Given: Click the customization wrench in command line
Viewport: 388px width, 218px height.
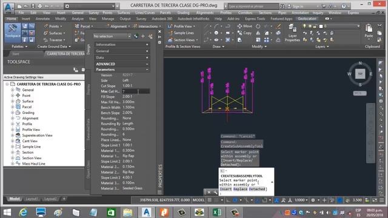Looking at the screenshot, I should [x=215, y=192].
